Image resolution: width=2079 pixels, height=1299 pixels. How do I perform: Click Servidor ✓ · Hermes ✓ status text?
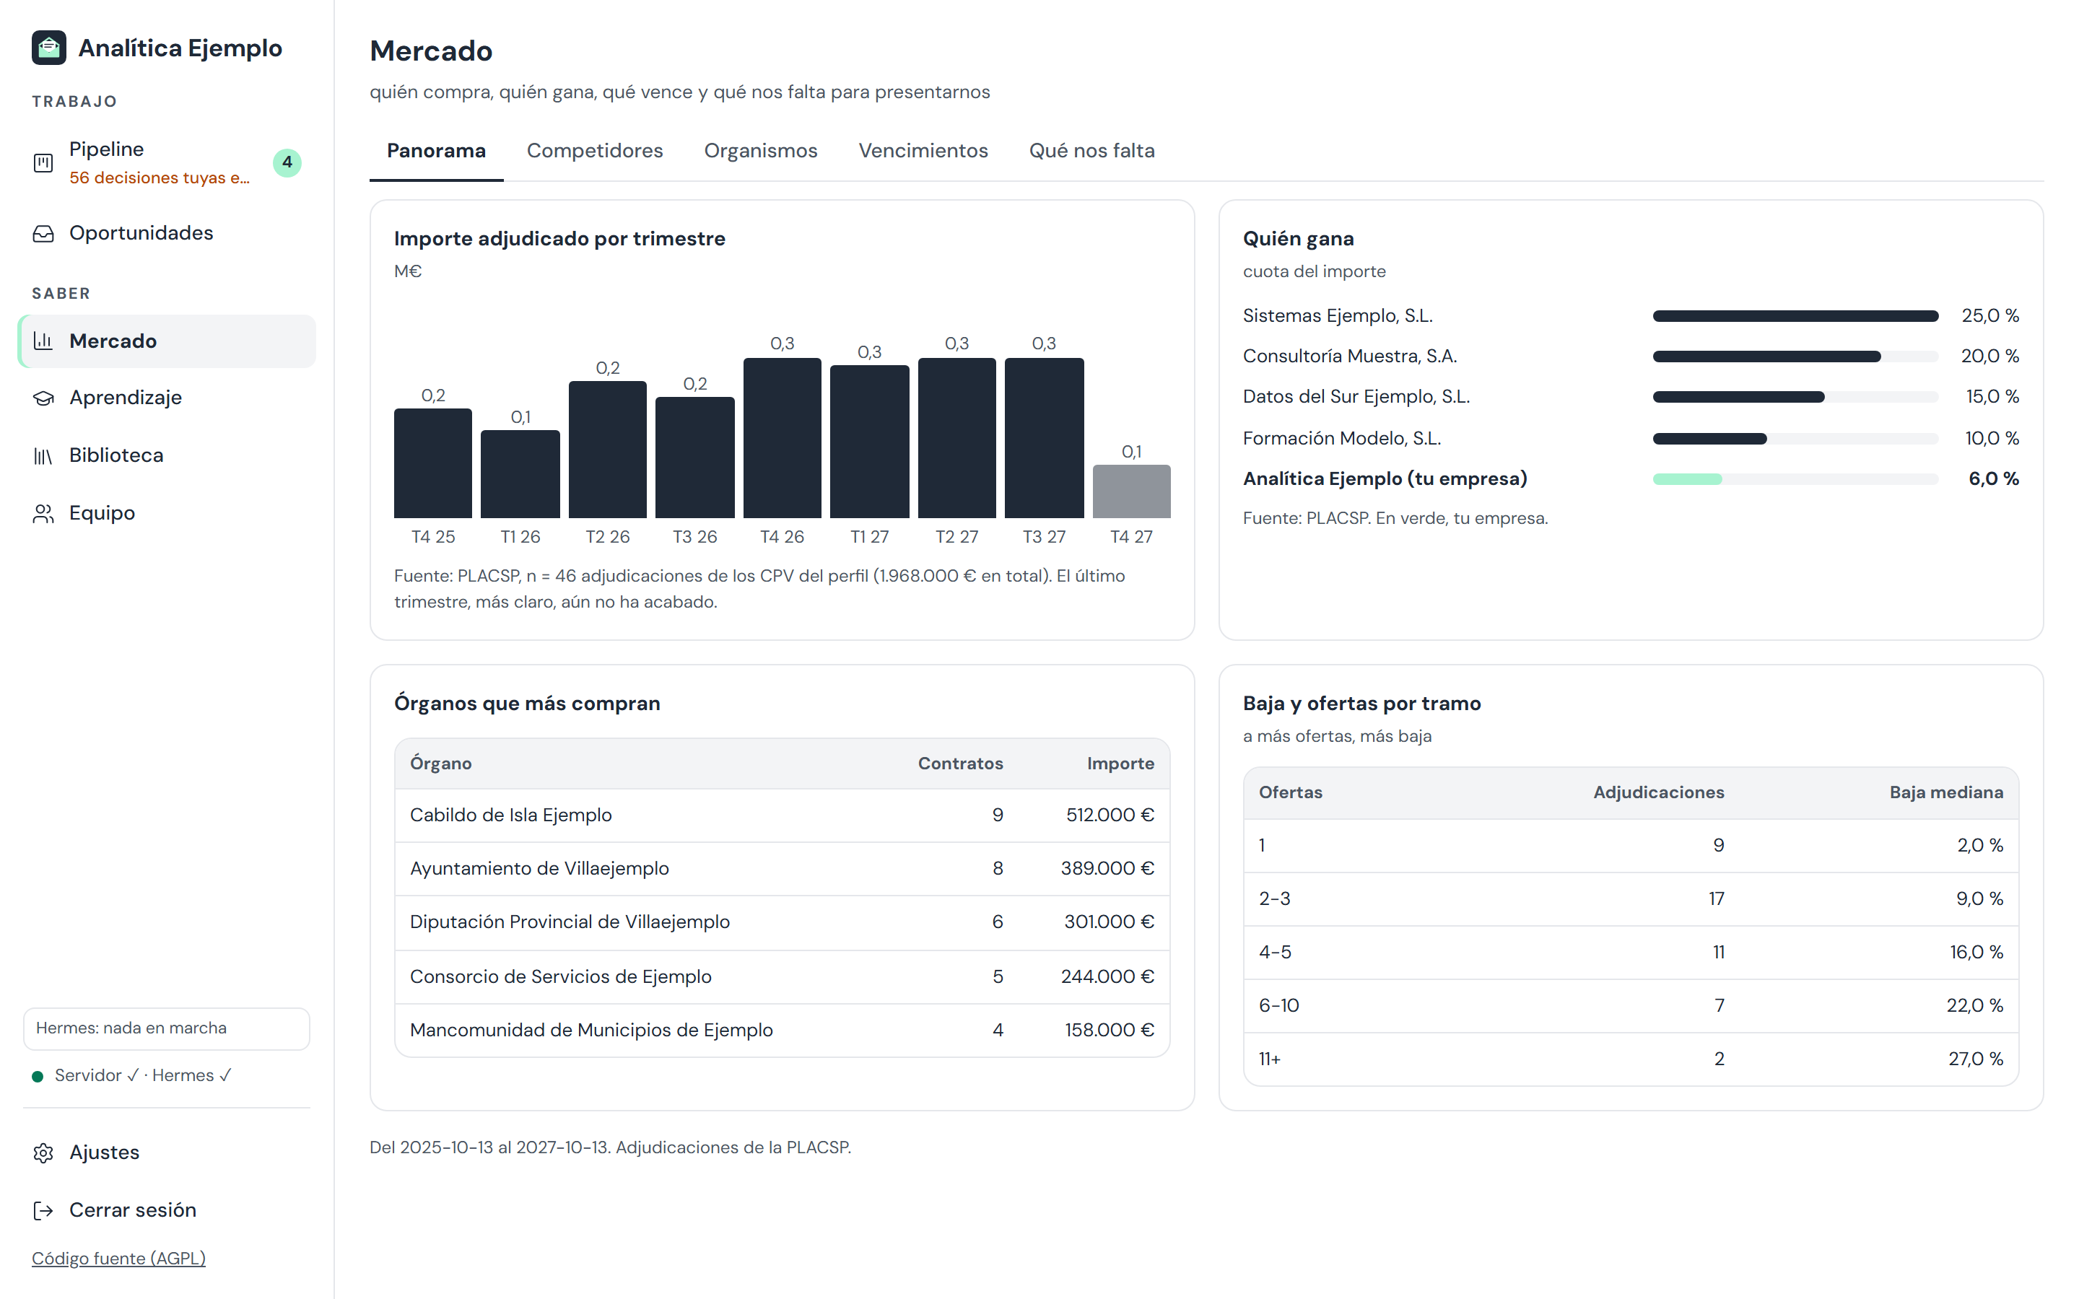(x=144, y=1077)
